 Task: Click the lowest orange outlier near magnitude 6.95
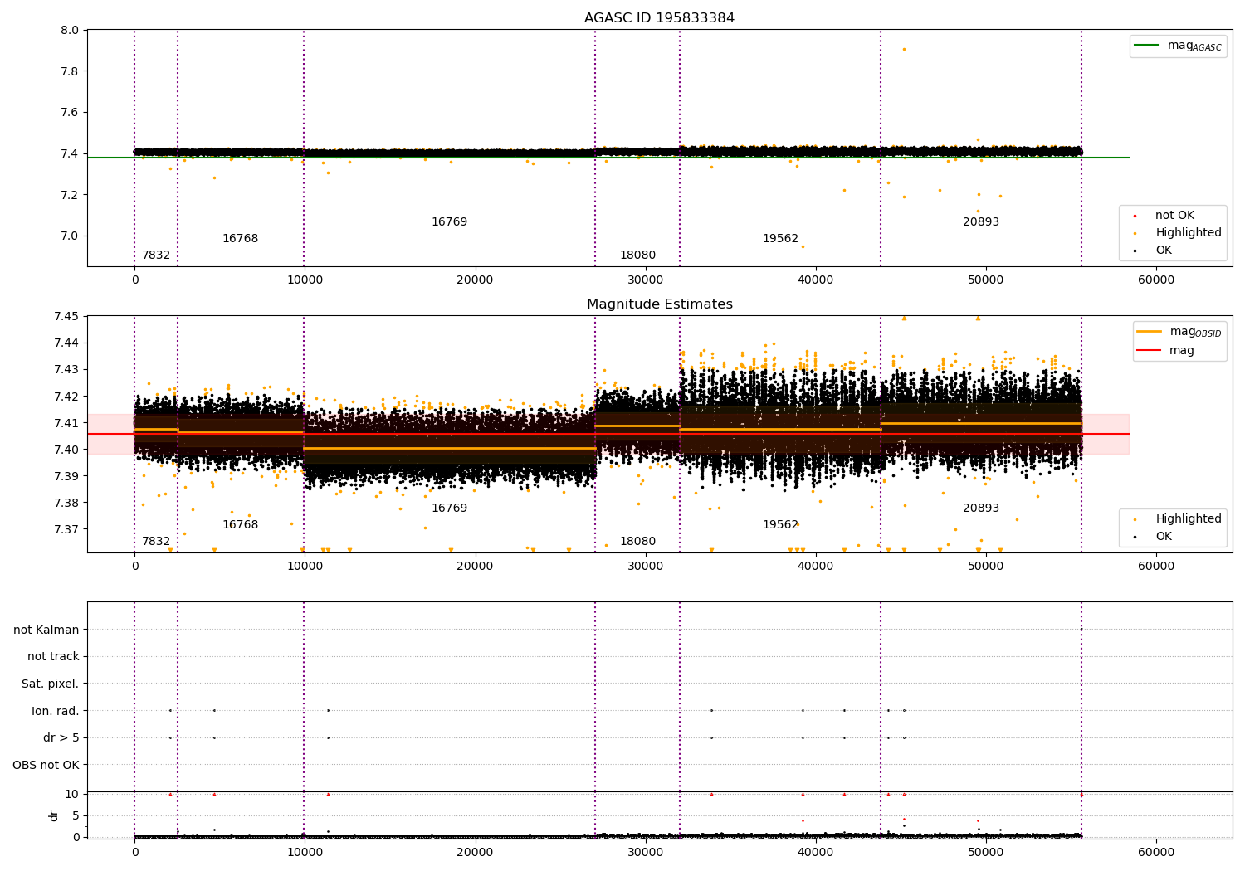[x=803, y=246]
